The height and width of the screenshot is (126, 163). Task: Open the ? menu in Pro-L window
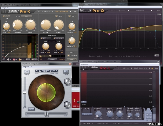(90, 65)
